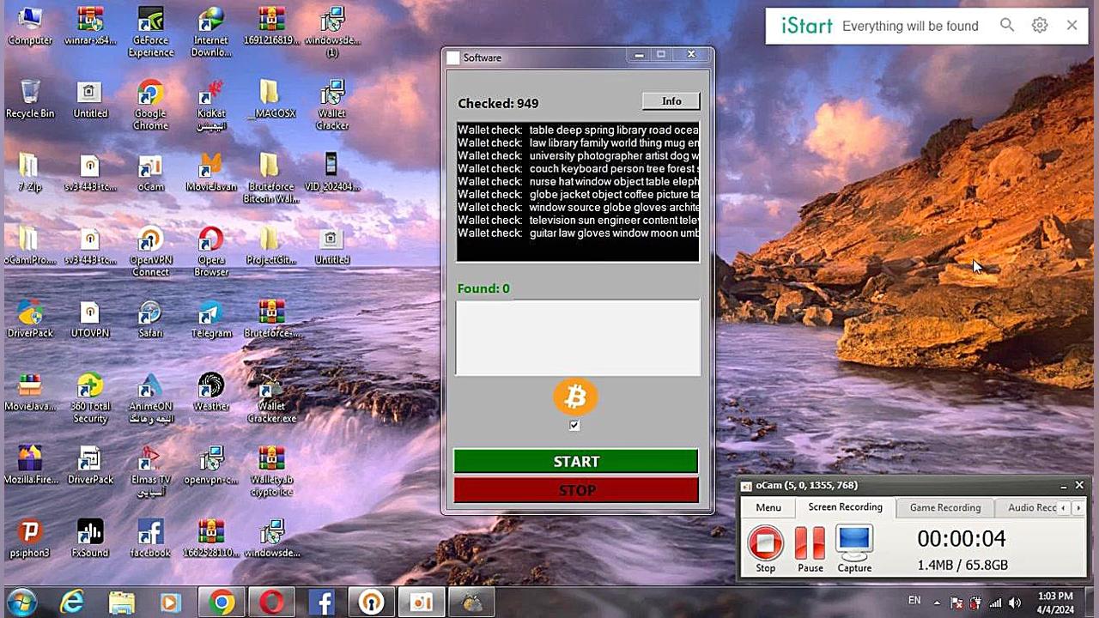
Task: Expand oCam tabs with right arrow
Action: pyautogui.click(x=1078, y=508)
